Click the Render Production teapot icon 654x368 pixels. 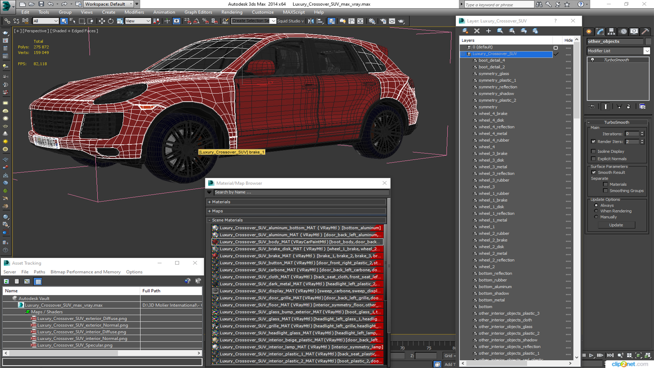[401, 21]
